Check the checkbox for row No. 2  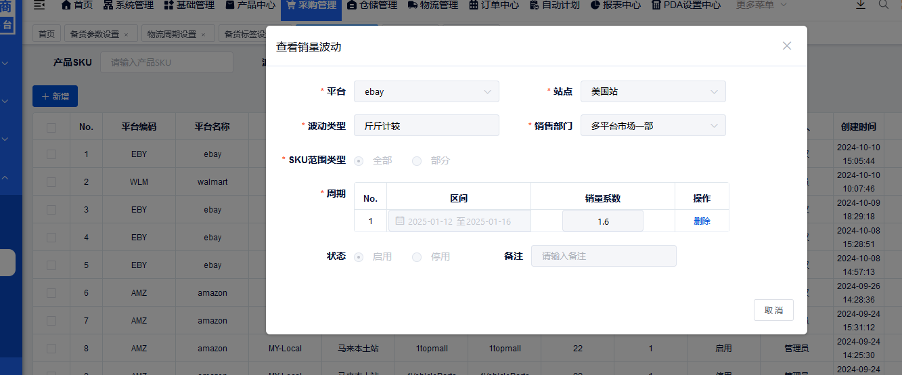51,182
